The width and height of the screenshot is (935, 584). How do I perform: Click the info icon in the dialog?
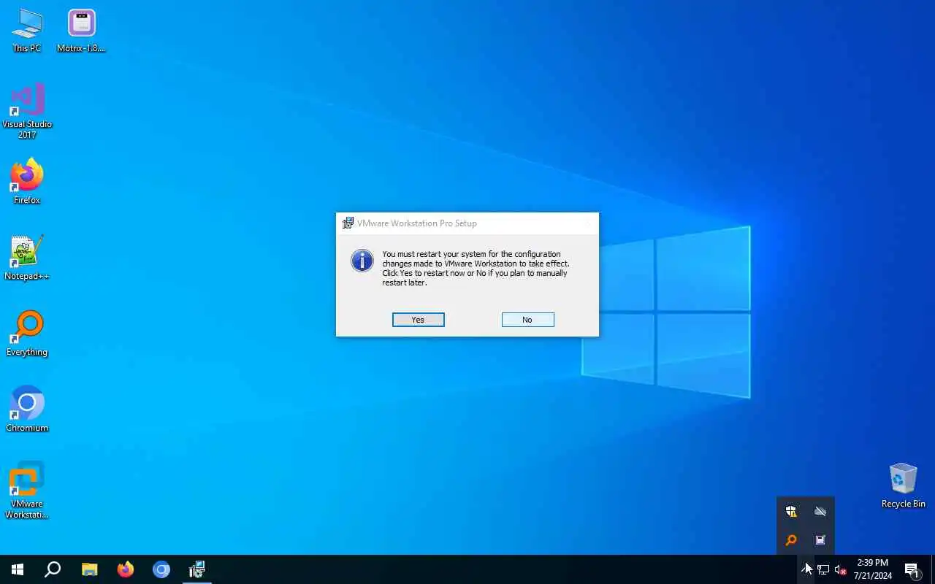(x=362, y=261)
